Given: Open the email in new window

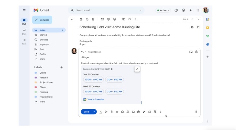Looking at the screenshot, I should [x=198, y=27].
